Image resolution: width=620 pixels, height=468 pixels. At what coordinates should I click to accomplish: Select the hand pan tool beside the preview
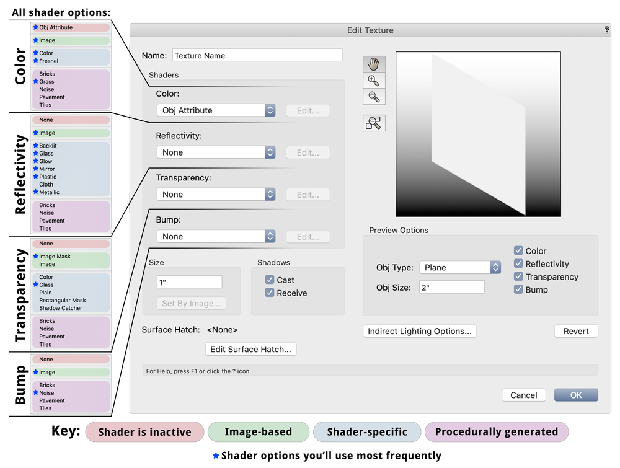[x=374, y=63]
